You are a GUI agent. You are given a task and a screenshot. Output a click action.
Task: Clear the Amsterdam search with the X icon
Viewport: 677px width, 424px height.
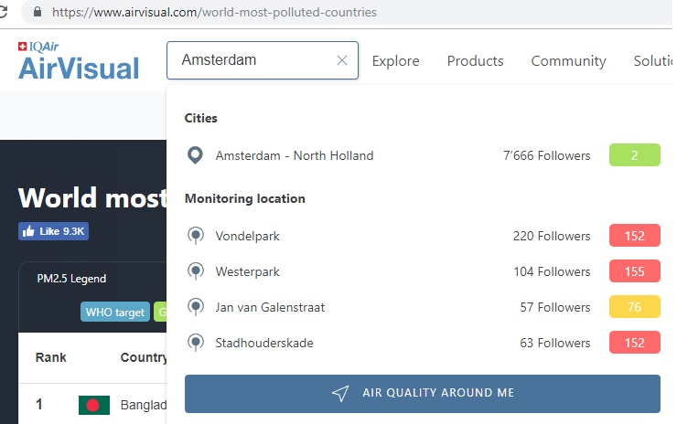tap(342, 60)
